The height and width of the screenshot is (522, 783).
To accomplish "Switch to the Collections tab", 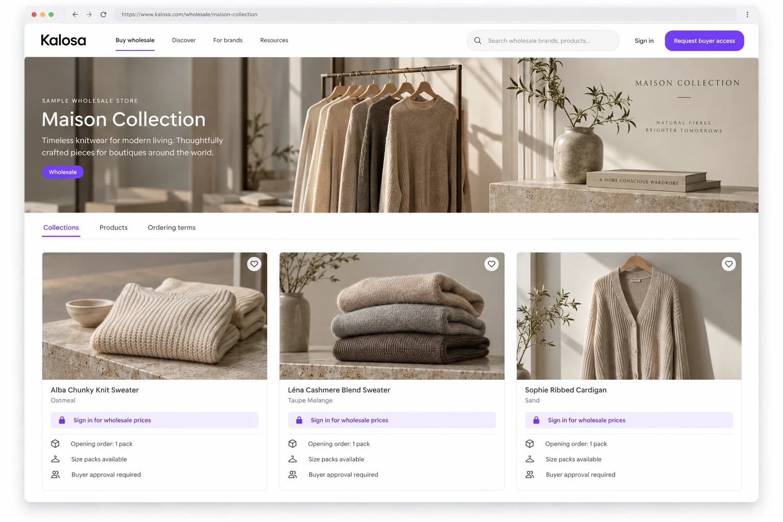I will (61, 227).
